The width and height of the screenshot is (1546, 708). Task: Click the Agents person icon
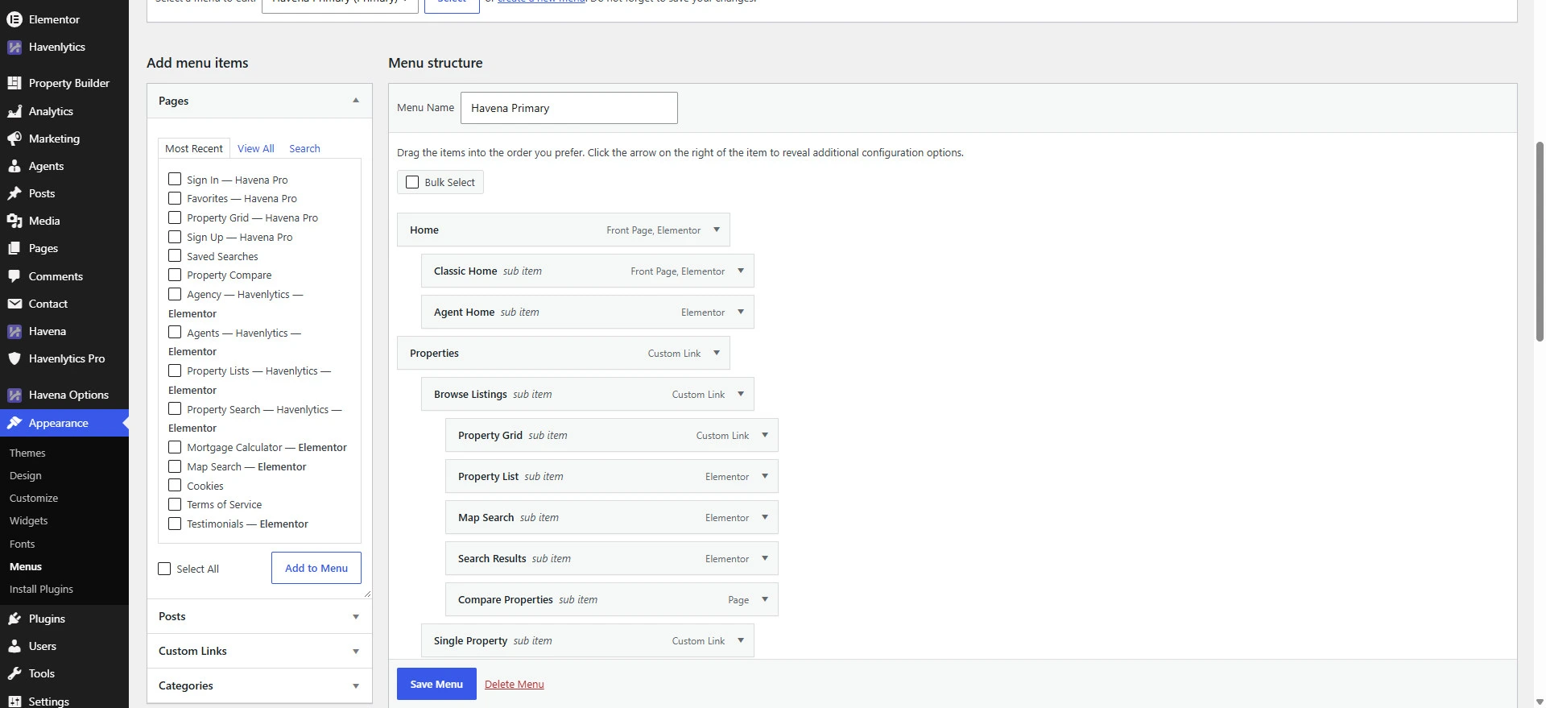(x=14, y=166)
